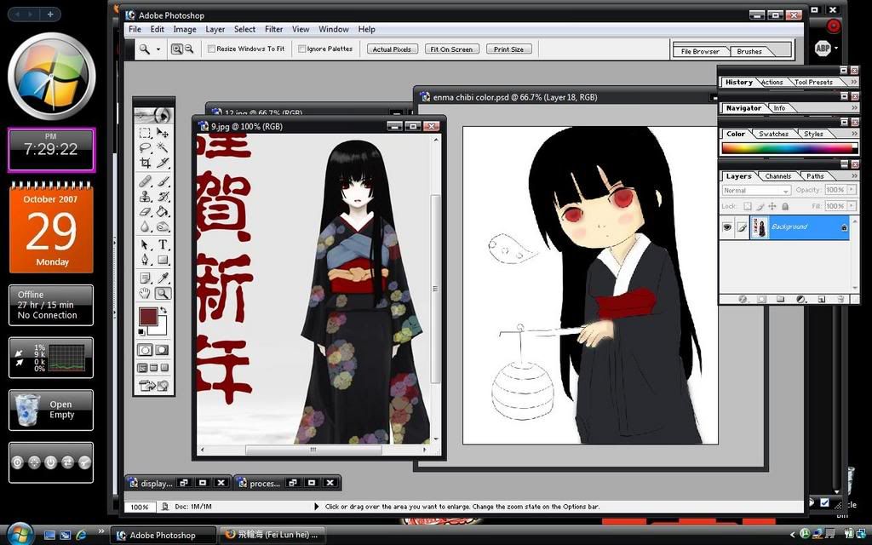
Task: Select the Eyedropper tool
Action: [x=163, y=278]
